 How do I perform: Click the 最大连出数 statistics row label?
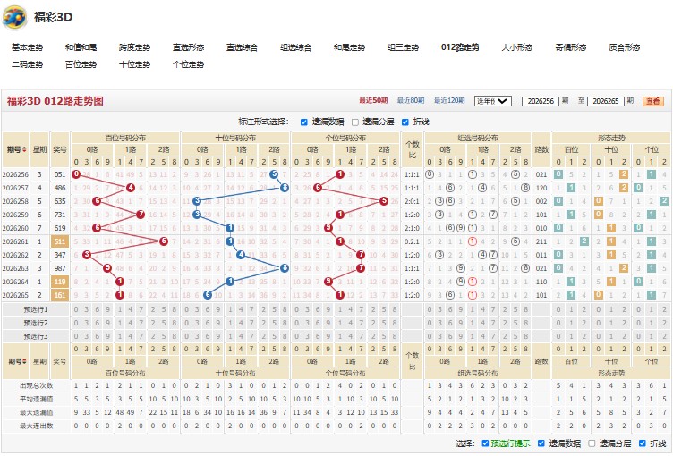pos(37,426)
